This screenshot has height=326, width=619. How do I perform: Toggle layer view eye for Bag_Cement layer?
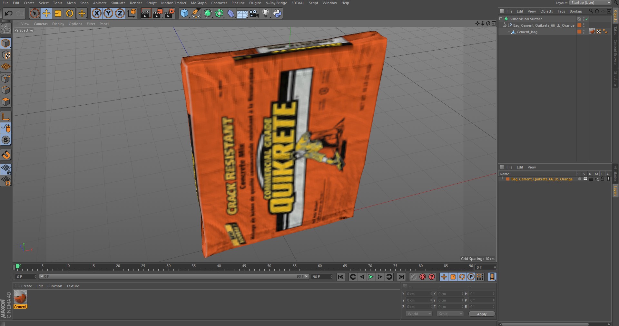(x=585, y=179)
